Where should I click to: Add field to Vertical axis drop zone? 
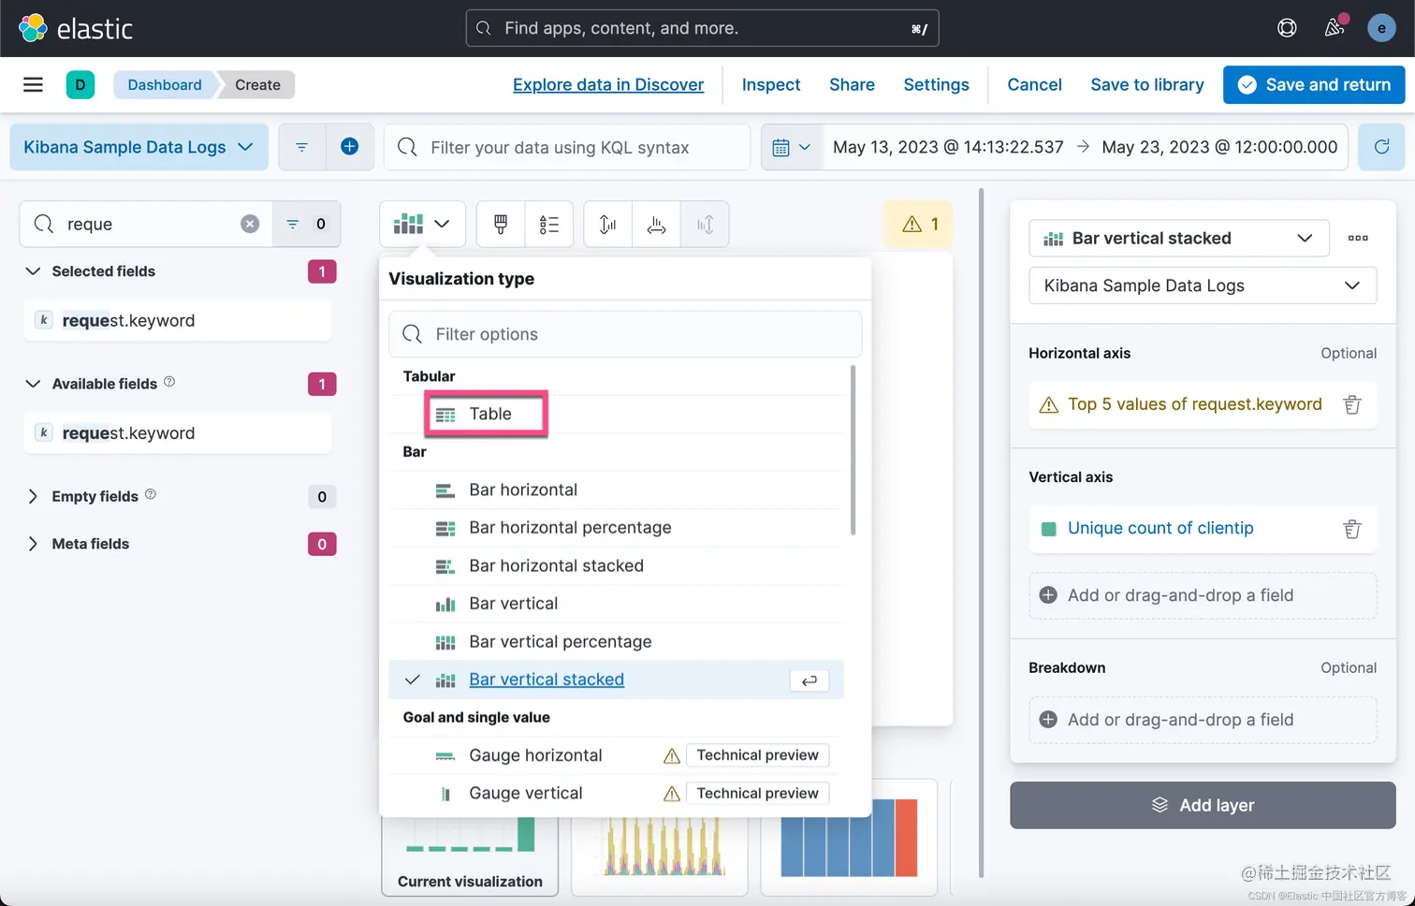1203,595
